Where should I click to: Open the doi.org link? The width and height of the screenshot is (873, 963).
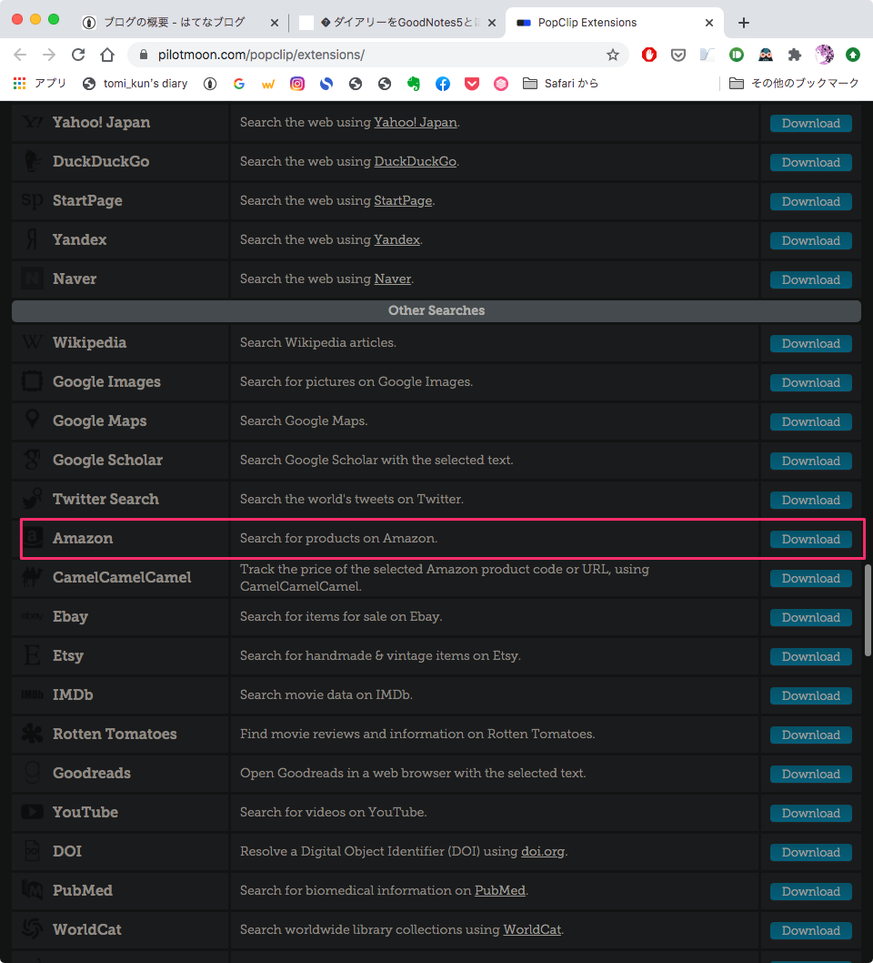[542, 851]
